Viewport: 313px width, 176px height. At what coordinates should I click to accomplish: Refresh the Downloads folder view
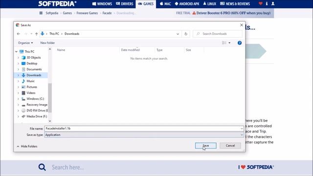point(186,34)
